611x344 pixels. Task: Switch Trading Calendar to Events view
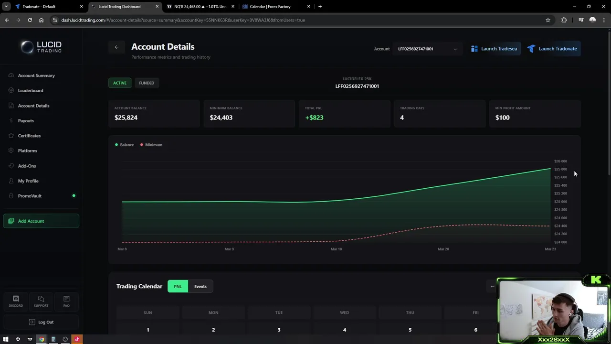point(200,287)
